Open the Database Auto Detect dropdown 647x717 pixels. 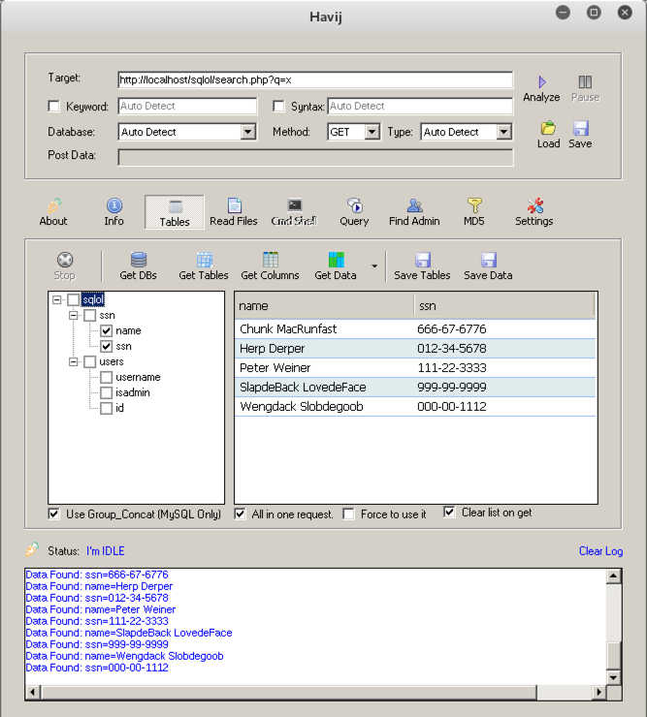pos(247,132)
